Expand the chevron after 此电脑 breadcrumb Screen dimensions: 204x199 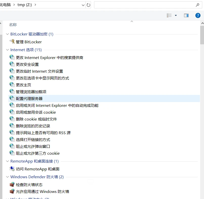pyautogui.click(x=14, y=5)
